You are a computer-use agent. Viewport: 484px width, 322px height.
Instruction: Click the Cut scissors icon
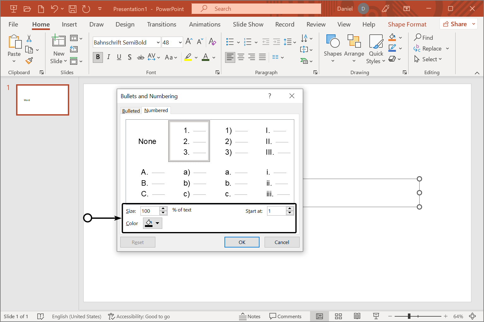(29, 39)
